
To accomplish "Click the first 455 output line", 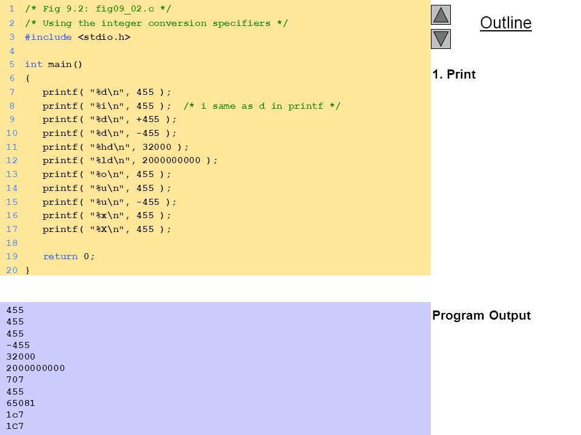I will coord(15,310).
